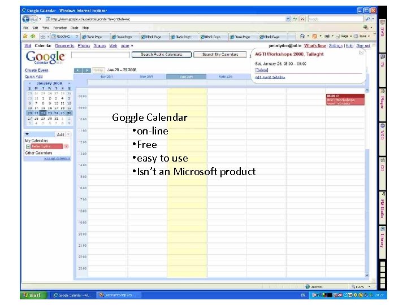Click the Google Calendar logo

click(x=45, y=57)
